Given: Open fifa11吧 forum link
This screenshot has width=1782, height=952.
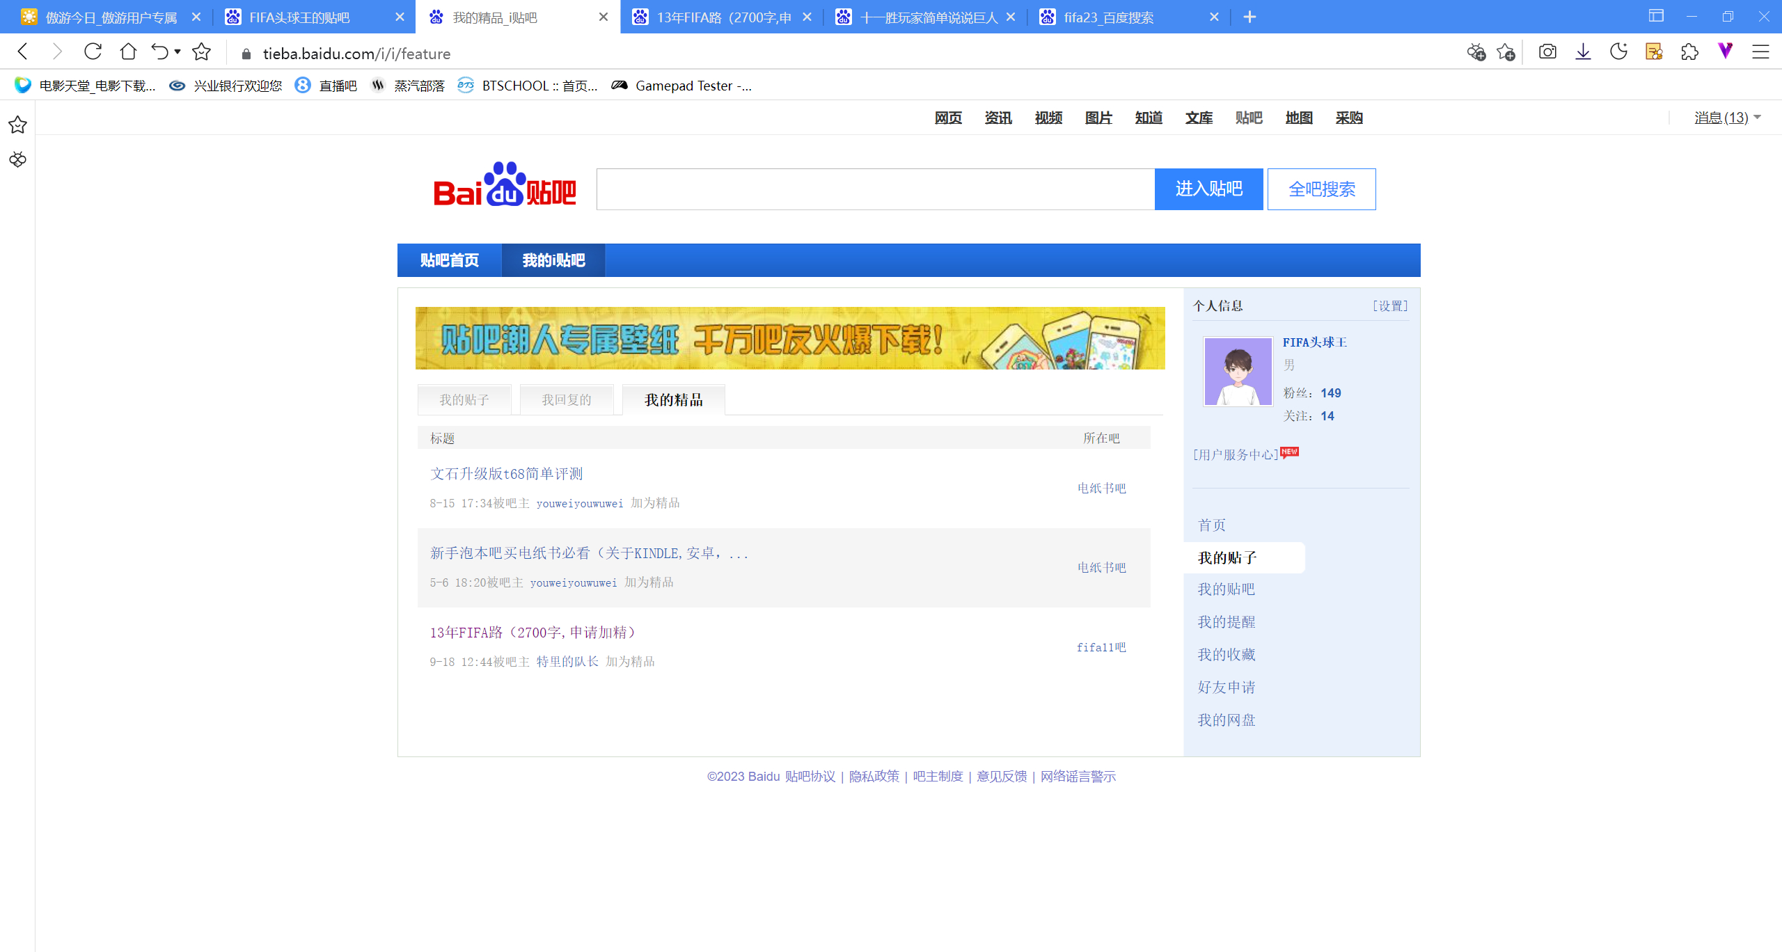Looking at the screenshot, I should pos(1101,647).
